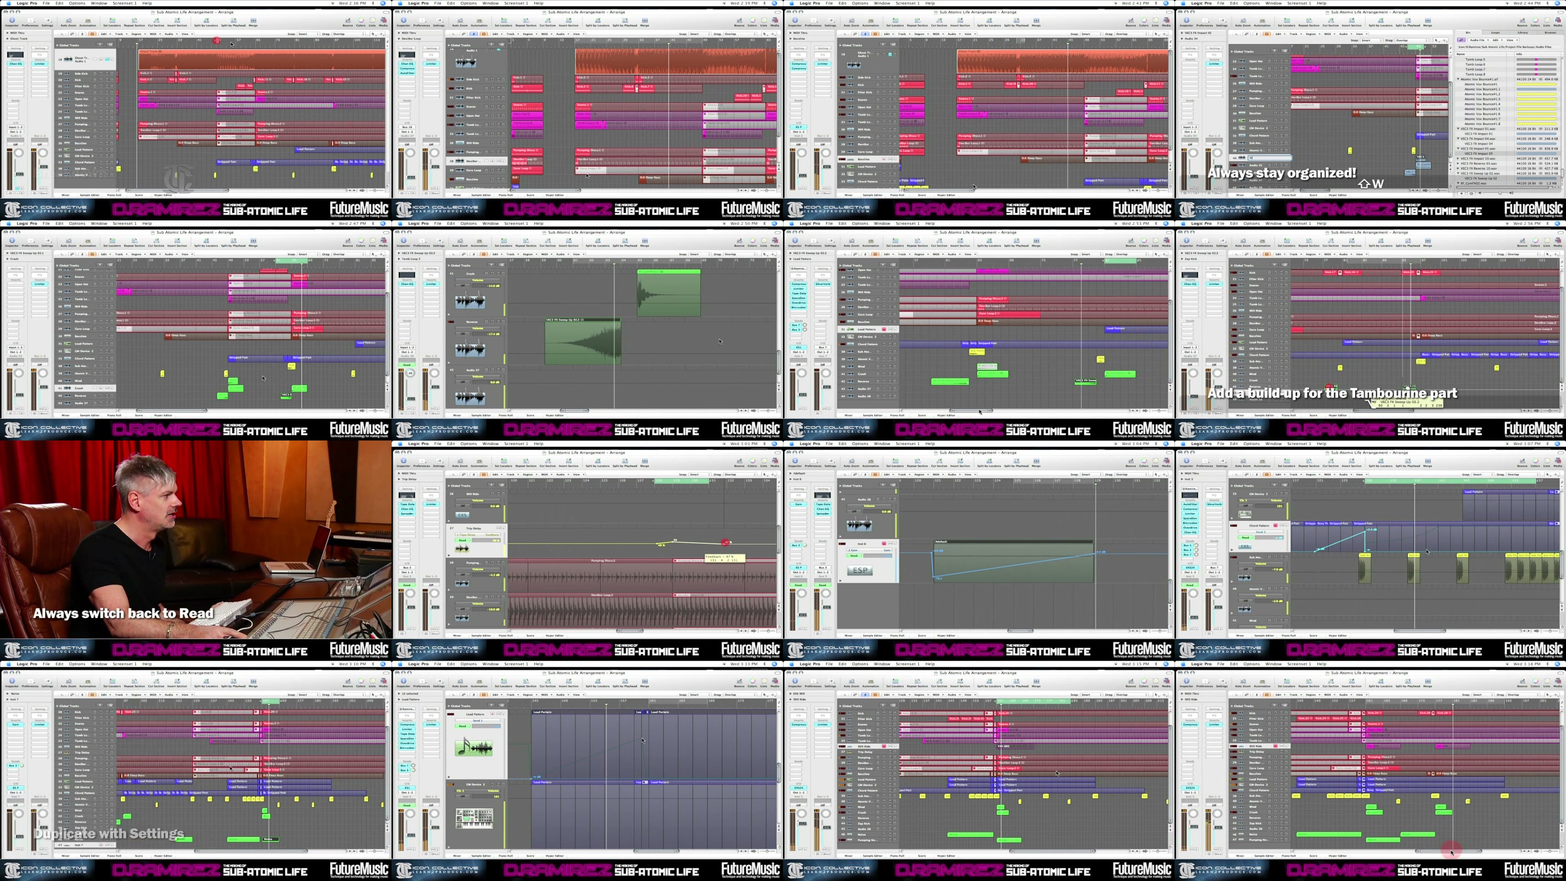Click the Inspector icon in the 2:36 PM window
The width and height of the screenshot is (1566, 881).
(x=12, y=21)
